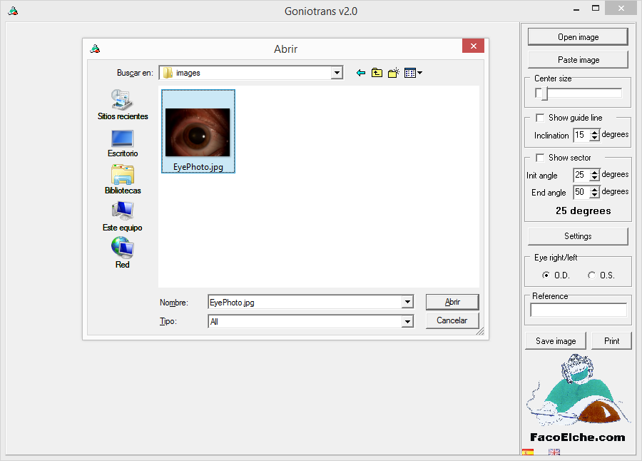Select the EyePhoto.jpg thumbnail
Image resolution: width=642 pixels, height=461 pixels.
click(198, 131)
